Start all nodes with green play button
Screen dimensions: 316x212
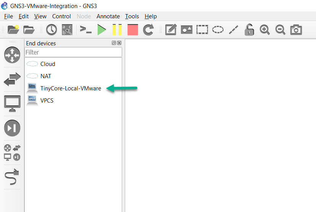click(102, 30)
